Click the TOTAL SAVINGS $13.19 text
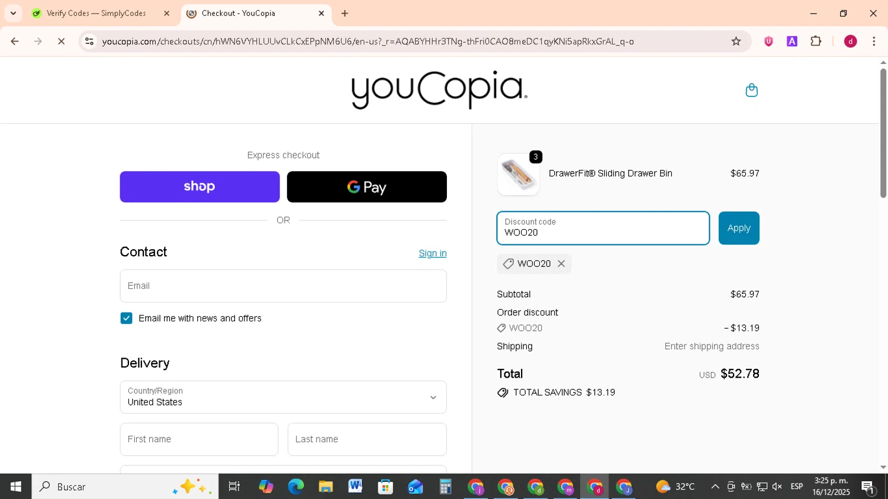The width and height of the screenshot is (888, 499). click(564, 392)
